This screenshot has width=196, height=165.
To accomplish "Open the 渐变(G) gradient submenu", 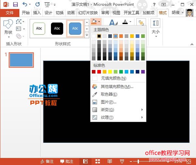I will tap(118, 110).
